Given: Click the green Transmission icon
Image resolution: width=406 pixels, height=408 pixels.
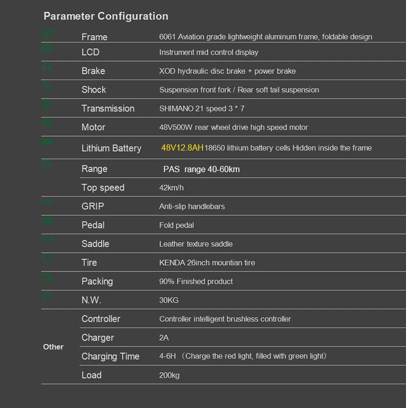Looking at the screenshot, I should pos(47,105).
